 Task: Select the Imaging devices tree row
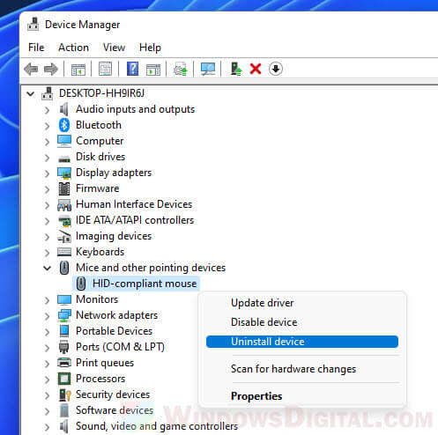tap(114, 236)
